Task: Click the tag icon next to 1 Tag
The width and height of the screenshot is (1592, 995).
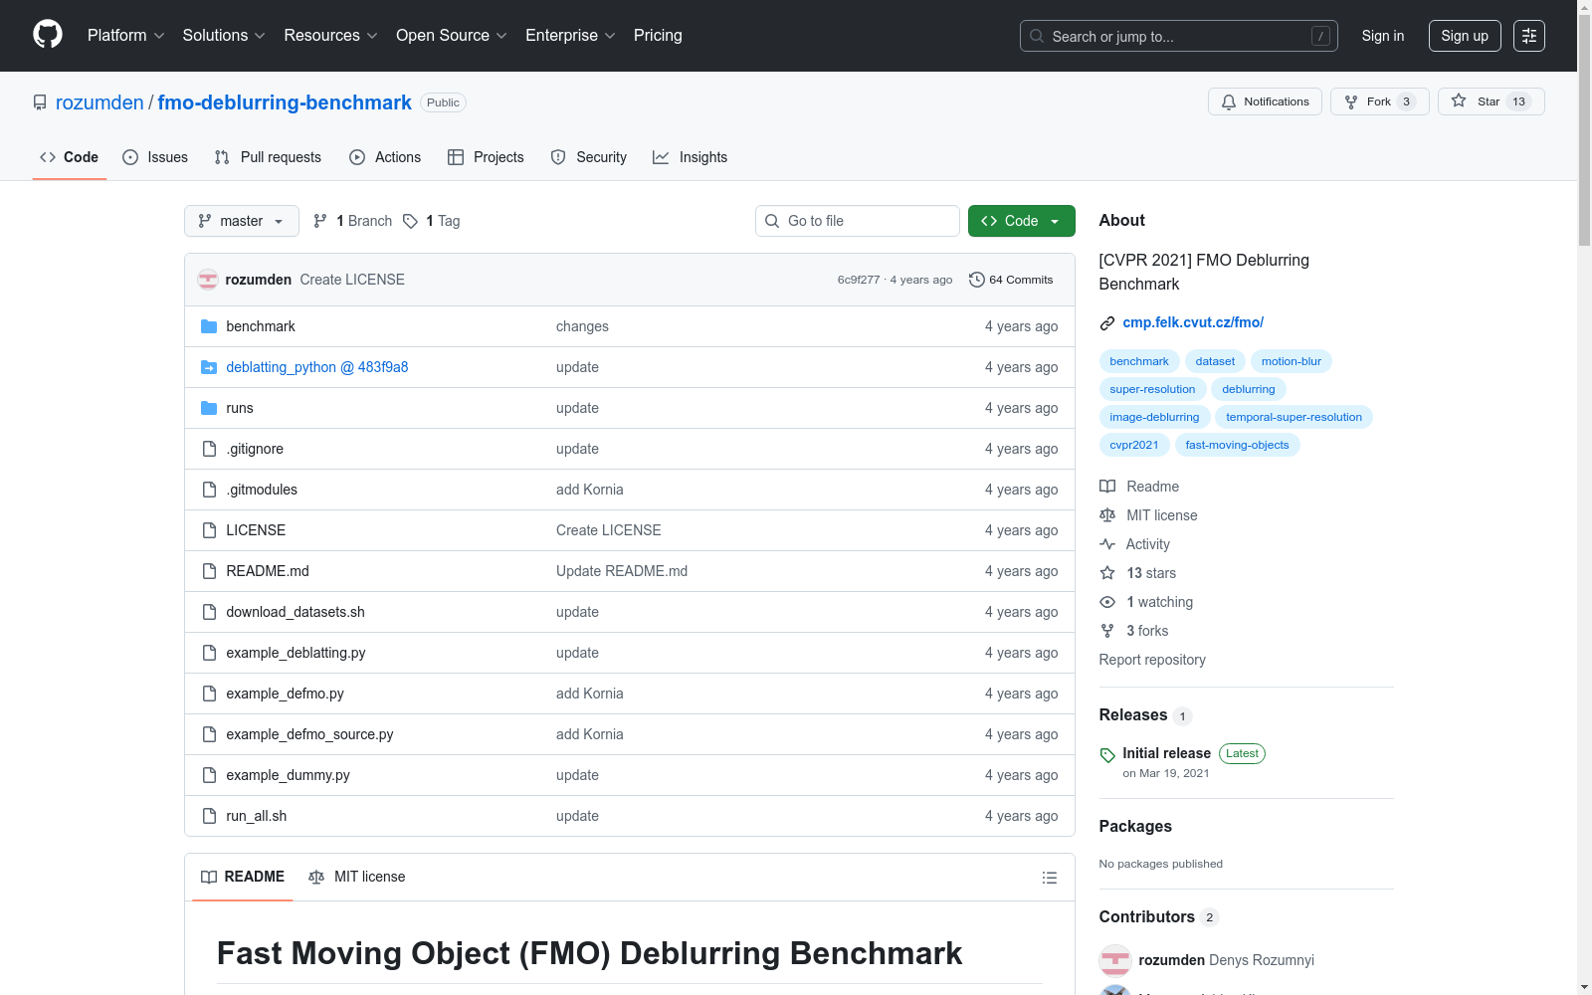Action: pyautogui.click(x=410, y=221)
